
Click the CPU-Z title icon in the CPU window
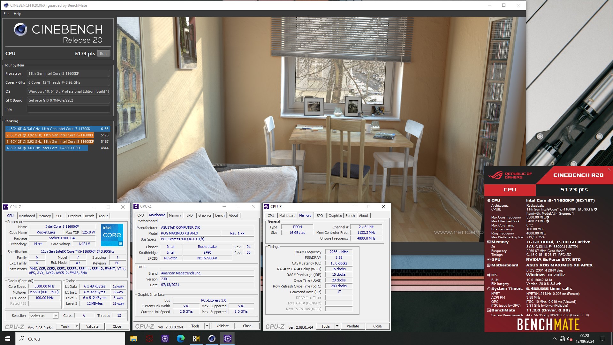coord(6,207)
